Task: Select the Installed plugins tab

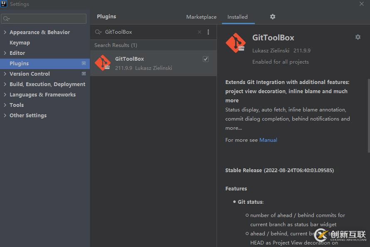Action: click(x=237, y=17)
